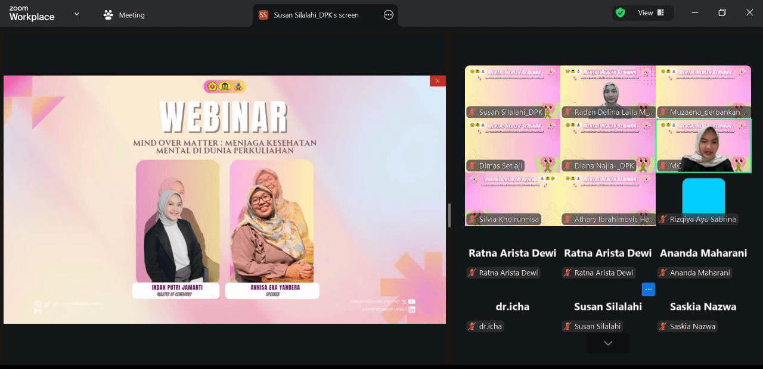Click the divider handle between screen and gallery
The width and height of the screenshot is (763, 369).
(449, 215)
